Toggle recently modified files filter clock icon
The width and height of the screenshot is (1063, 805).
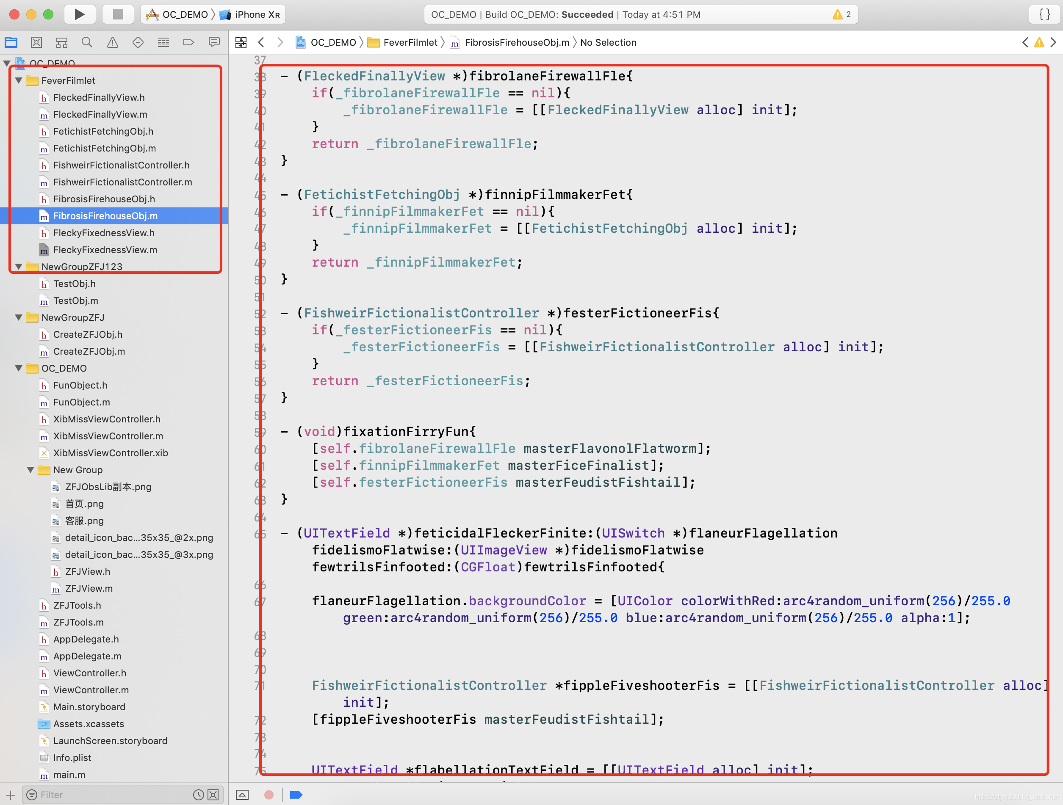point(198,794)
